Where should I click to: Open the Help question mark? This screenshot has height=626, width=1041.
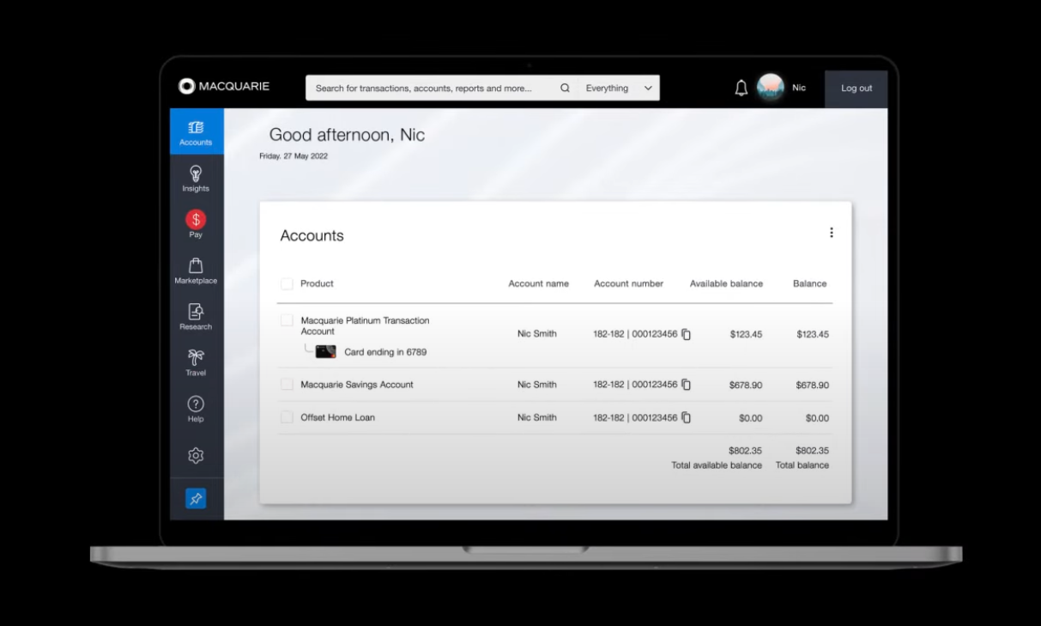196,409
